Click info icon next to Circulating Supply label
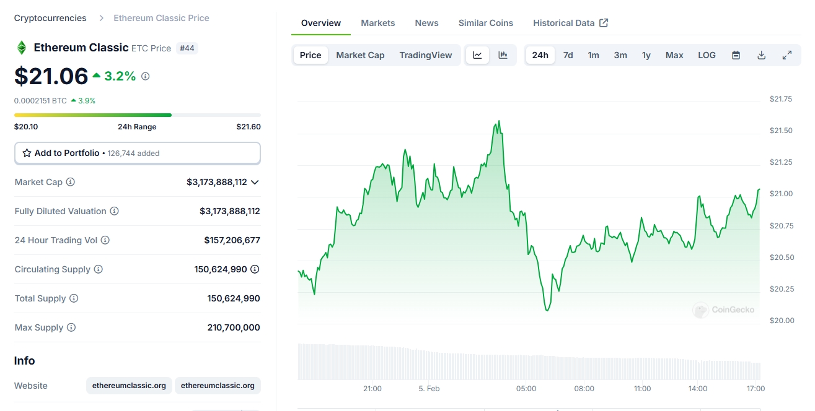The image size is (815, 411). click(x=98, y=269)
